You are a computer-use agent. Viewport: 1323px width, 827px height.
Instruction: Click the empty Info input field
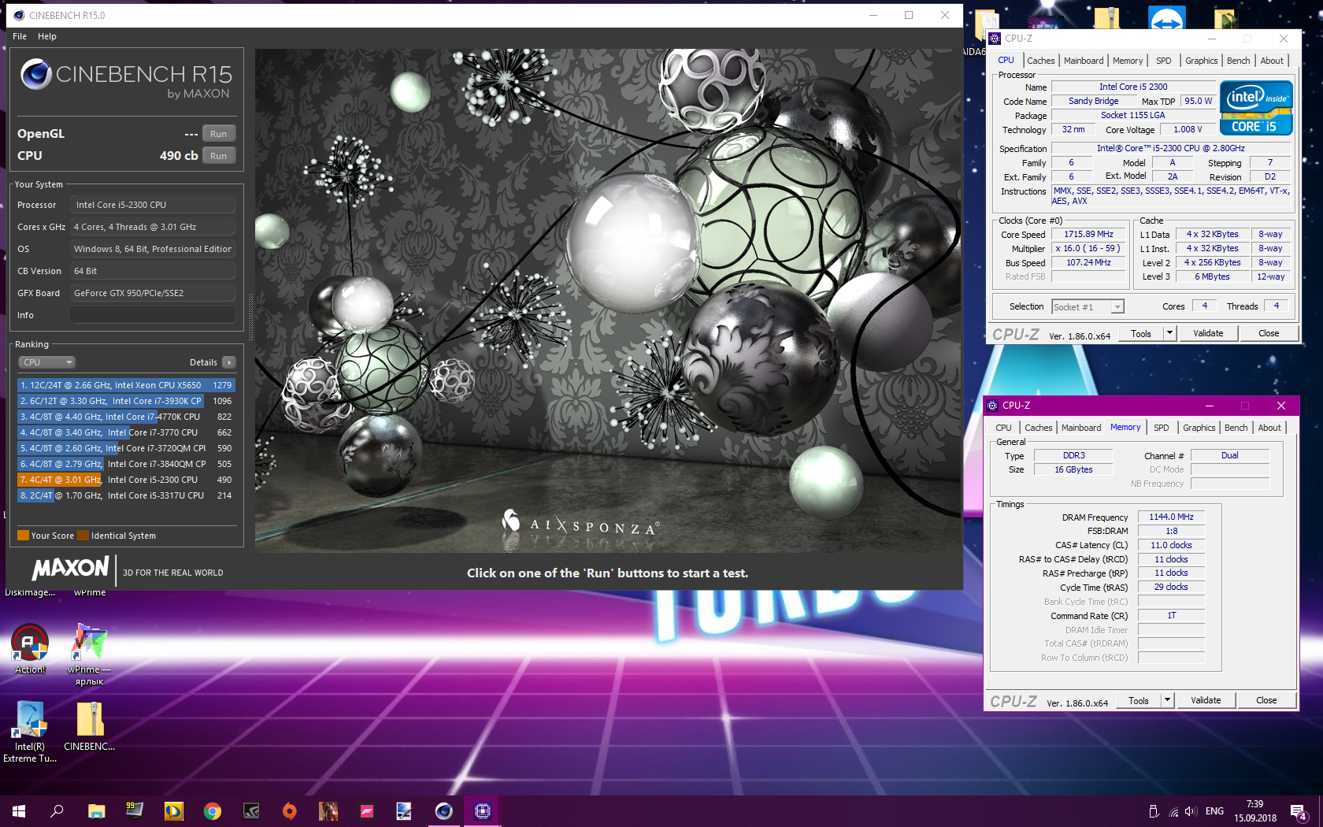(153, 315)
